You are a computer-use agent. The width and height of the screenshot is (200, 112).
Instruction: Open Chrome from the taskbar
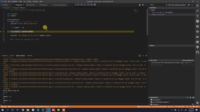tap(23, 110)
